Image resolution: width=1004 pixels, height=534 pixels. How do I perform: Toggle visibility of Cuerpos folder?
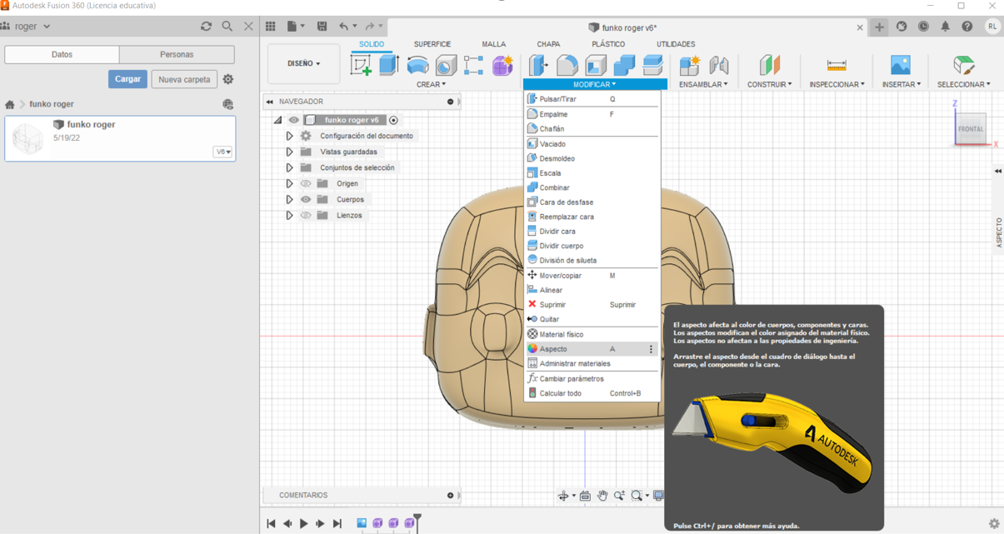click(x=306, y=200)
